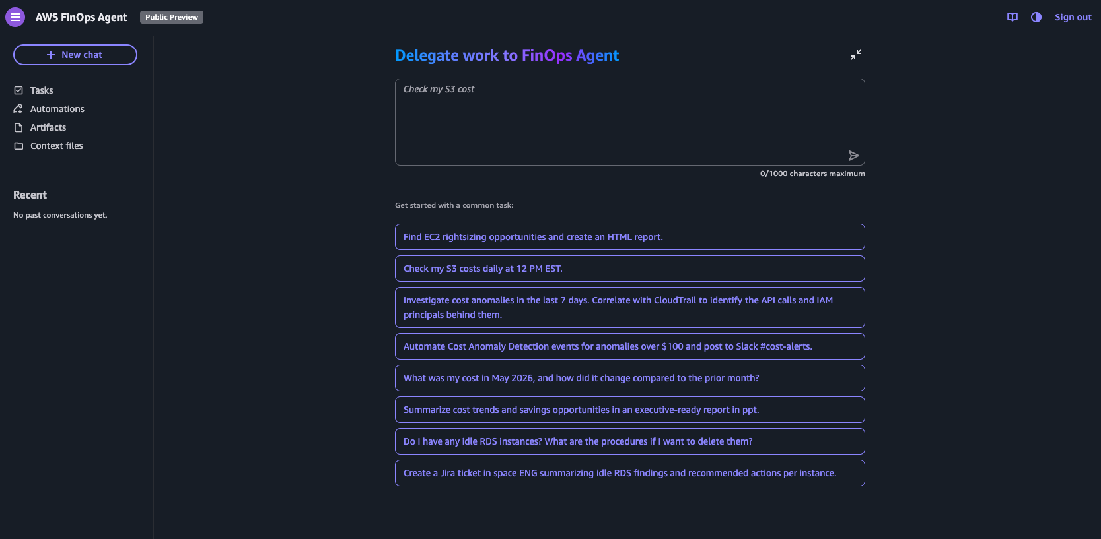
Task: Click 'No past conversations yet.' text
Action: tap(60, 215)
